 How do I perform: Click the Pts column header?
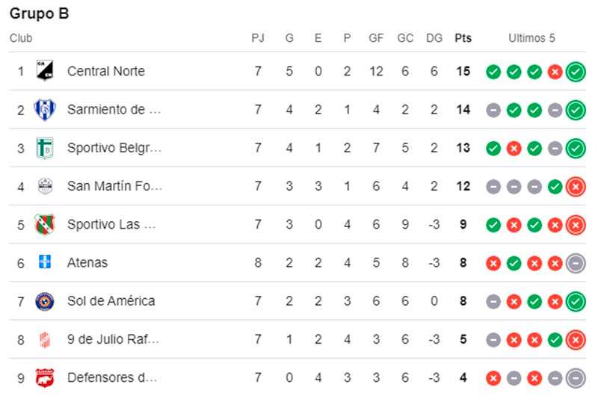coord(463,38)
